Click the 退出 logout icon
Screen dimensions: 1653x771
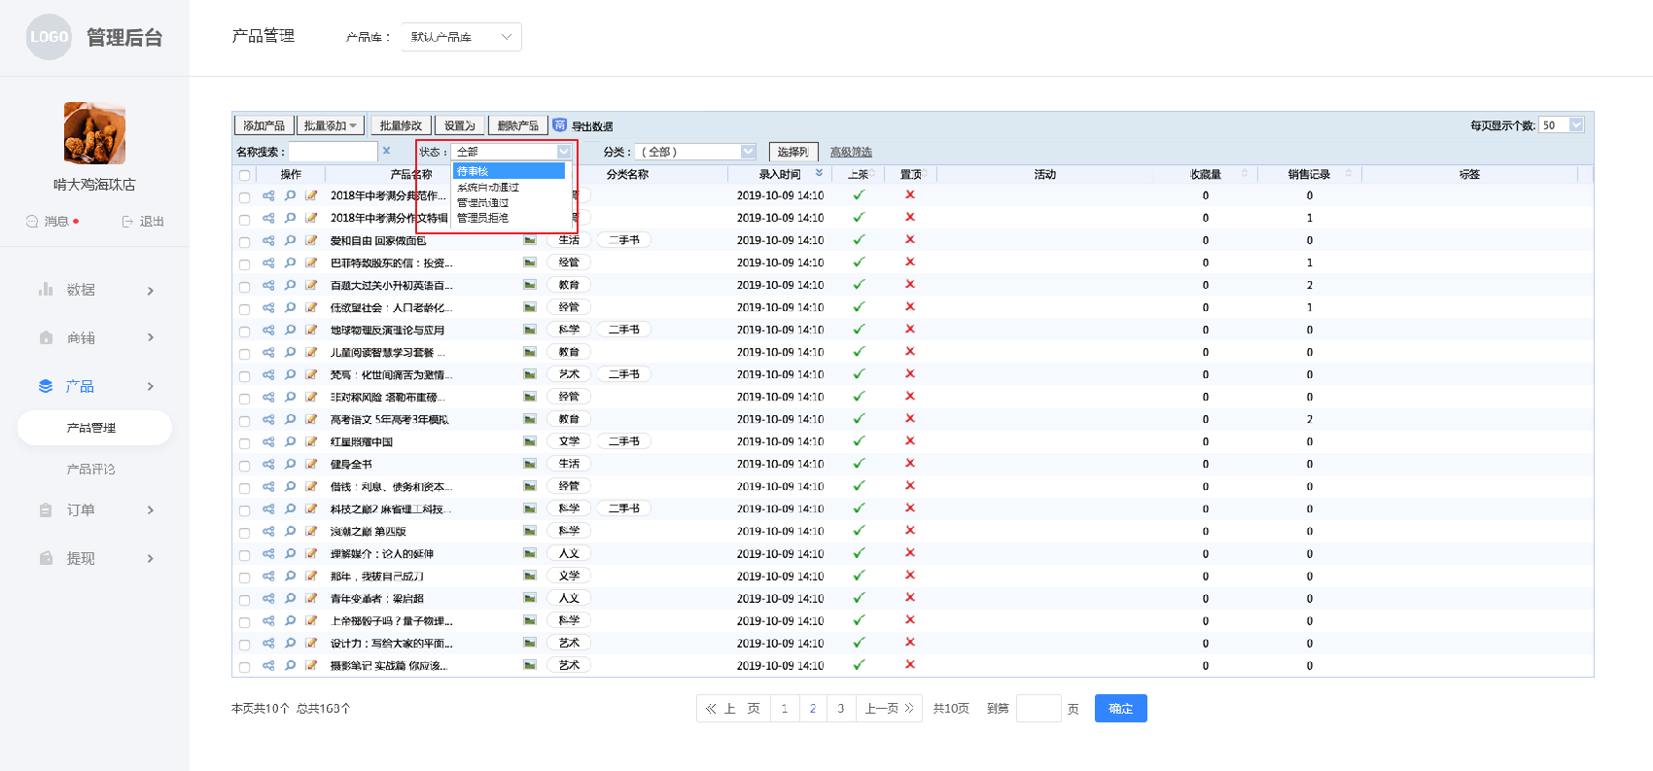[127, 222]
